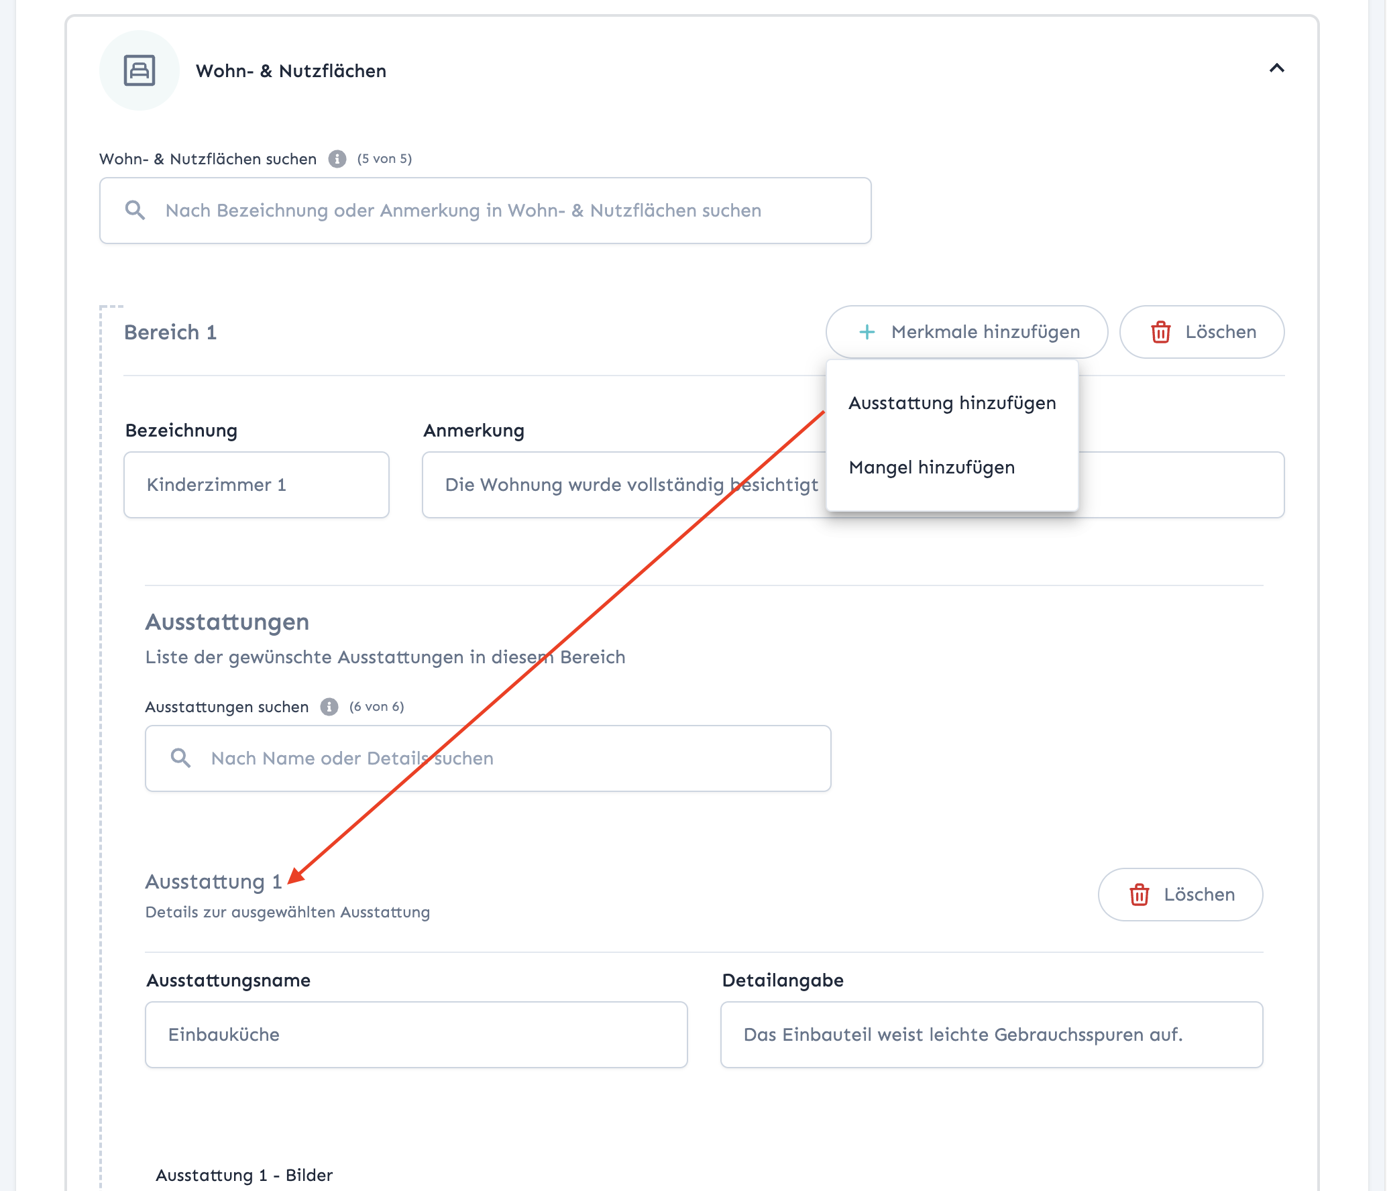Click the Ausstattung 1 heading text
1387x1191 pixels.
[x=213, y=881]
